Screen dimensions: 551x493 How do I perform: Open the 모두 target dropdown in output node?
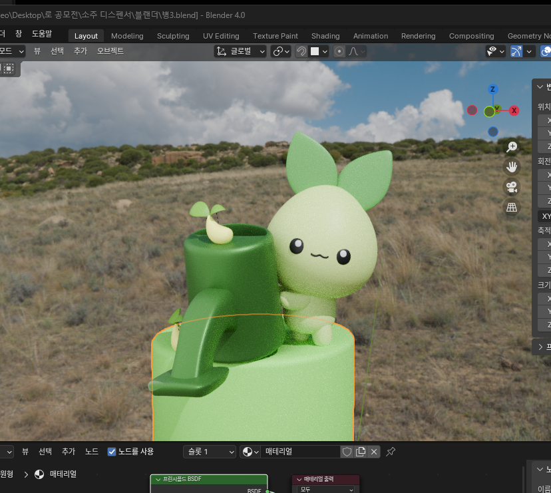pos(325,489)
